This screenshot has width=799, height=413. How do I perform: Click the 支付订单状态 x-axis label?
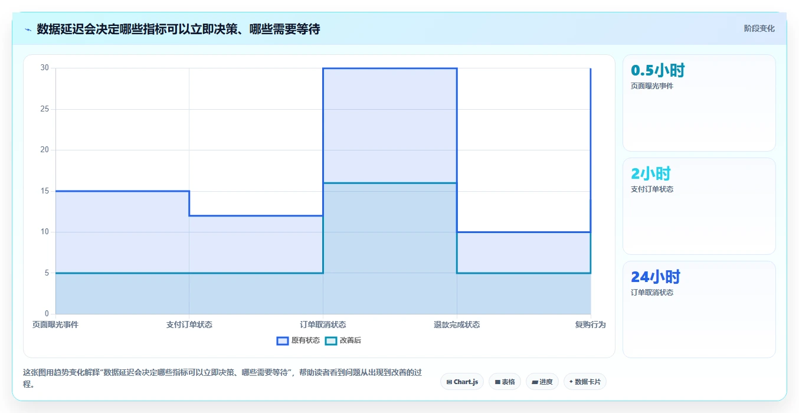[x=189, y=324]
